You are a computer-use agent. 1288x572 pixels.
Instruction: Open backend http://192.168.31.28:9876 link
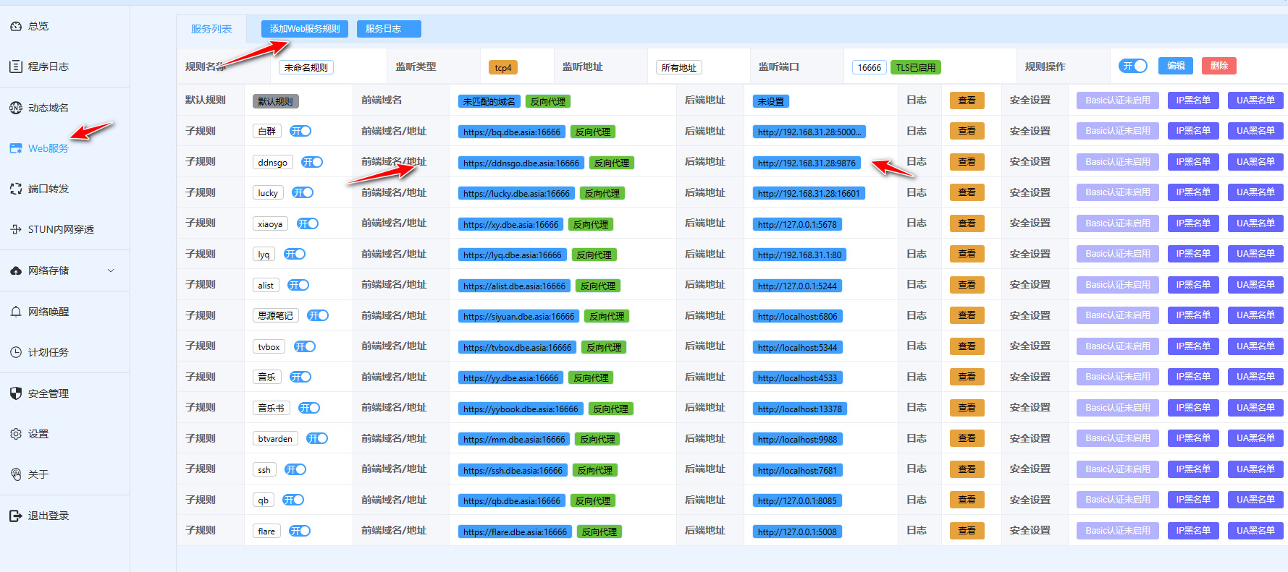click(x=807, y=163)
